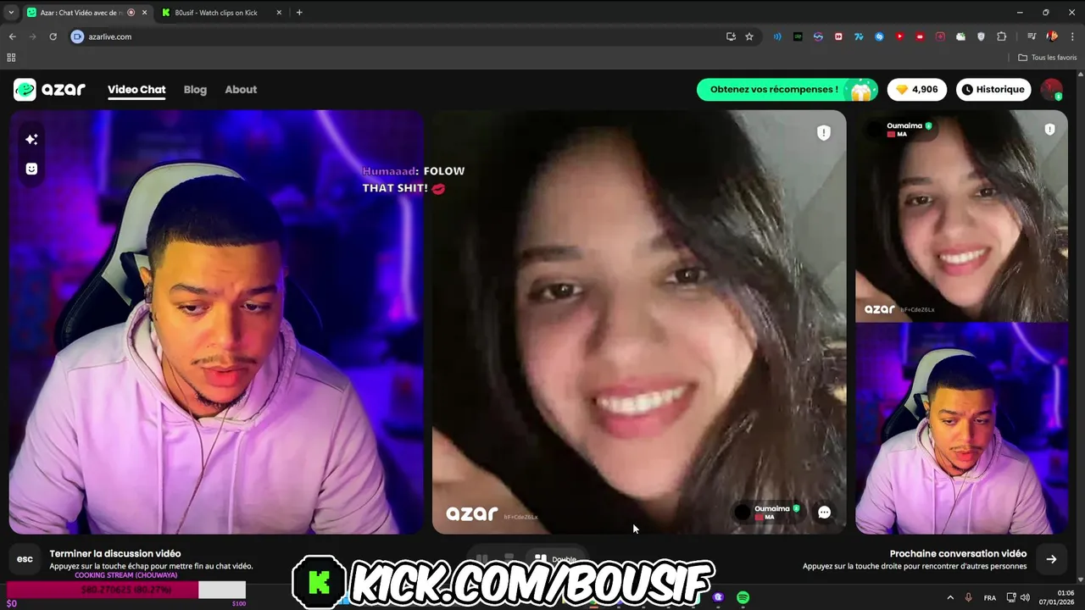Open the media control playlist icon
This screenshot has height=610, width=1085.
1032,36
